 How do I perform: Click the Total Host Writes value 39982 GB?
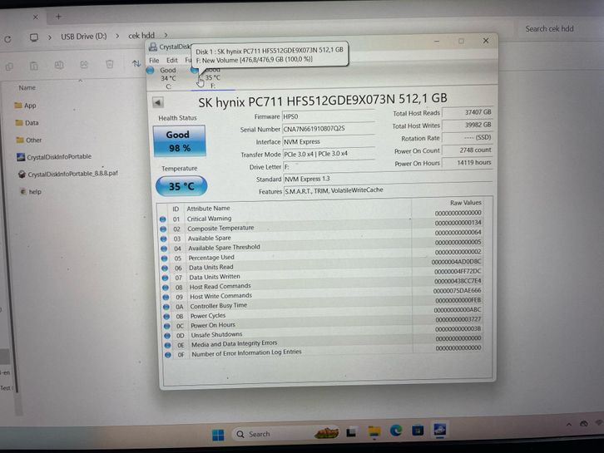tap(468, 125)
